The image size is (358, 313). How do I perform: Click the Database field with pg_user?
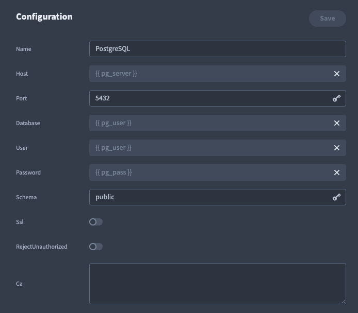click(210, 123)
